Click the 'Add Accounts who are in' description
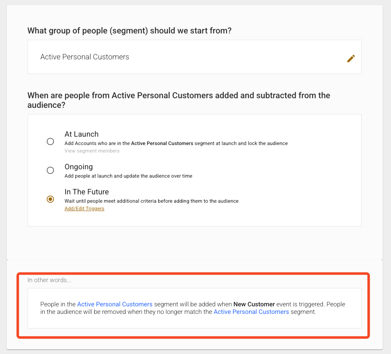Image resolution: width=391 pixels, height=354 pixels. point(176,143)
